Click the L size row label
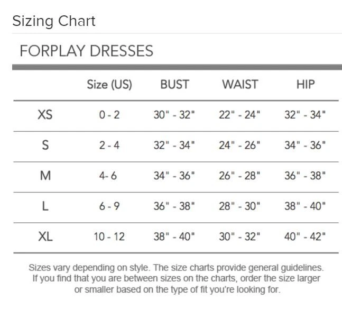342x317 pixels. pyautogui.click(x=45, y=206)
